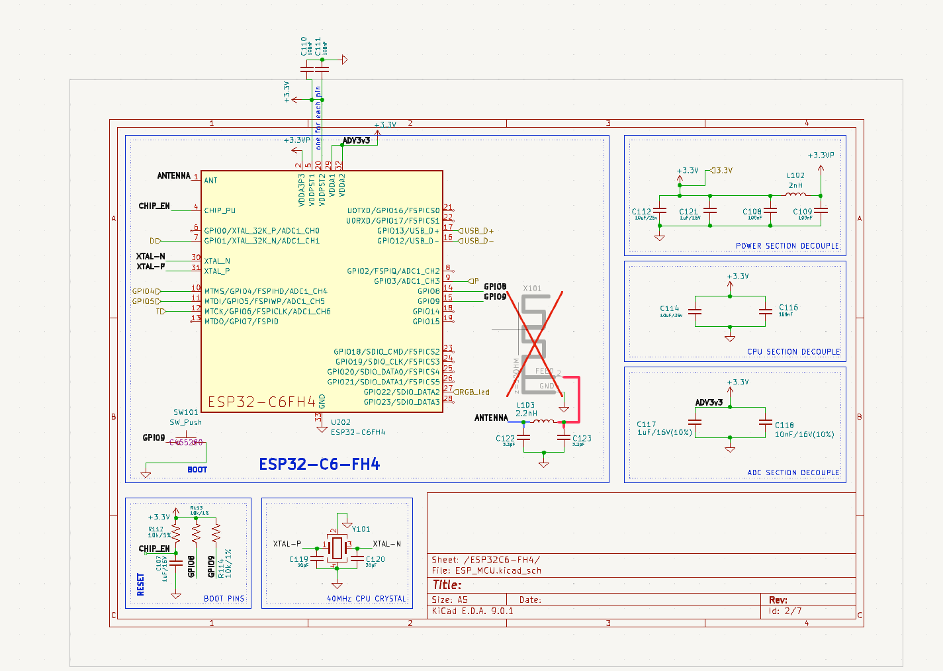Select resistor R113 symbol
Viewport: 943px width, 671px height.
point(196,533)
